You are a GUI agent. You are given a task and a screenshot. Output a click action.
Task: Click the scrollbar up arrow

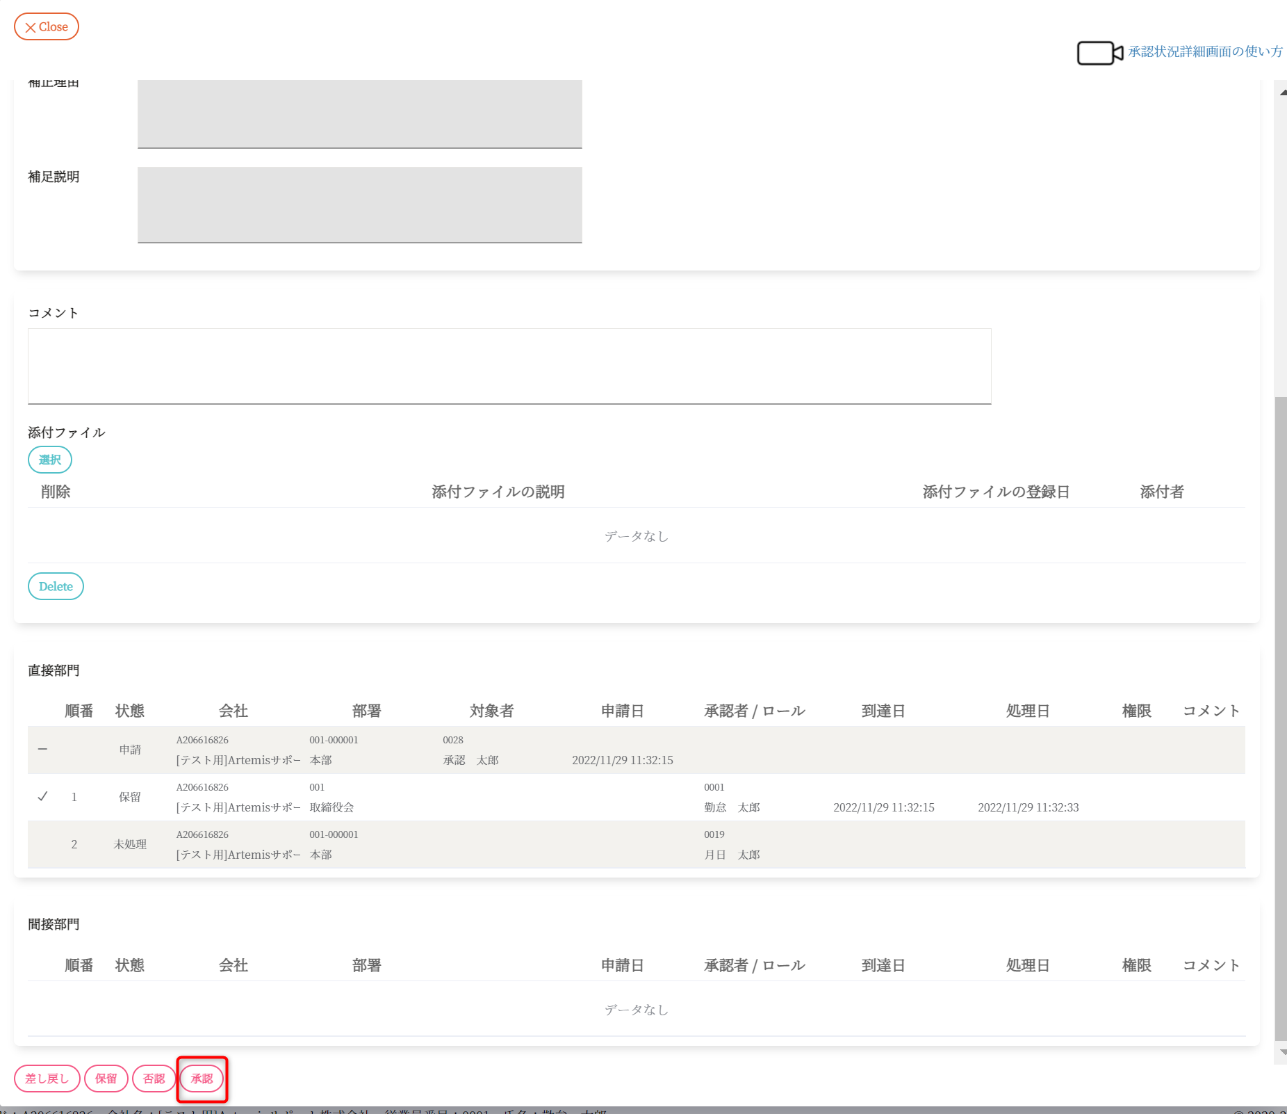[1282, 92]
